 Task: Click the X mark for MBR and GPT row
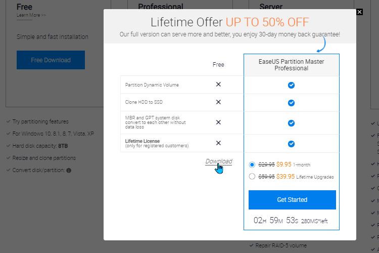[218, 122]
